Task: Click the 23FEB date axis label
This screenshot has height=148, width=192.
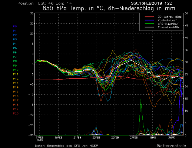Action: pos(96,138)
